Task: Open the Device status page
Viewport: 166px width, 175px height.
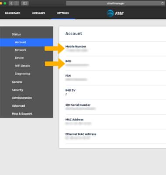Action: (x=19, y=58)
